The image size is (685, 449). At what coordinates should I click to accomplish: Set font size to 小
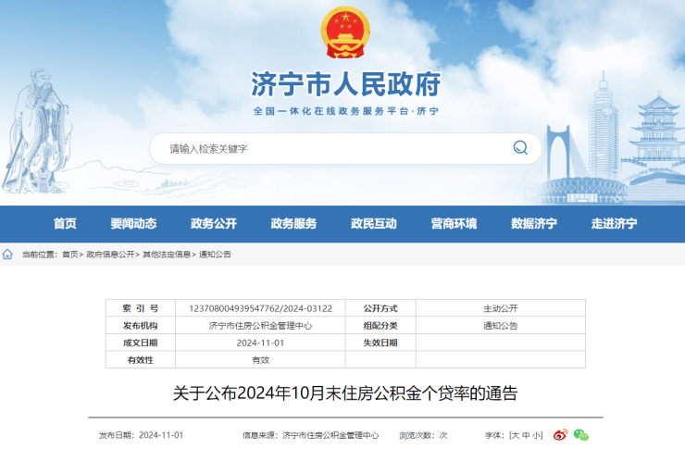pos(537,435)
